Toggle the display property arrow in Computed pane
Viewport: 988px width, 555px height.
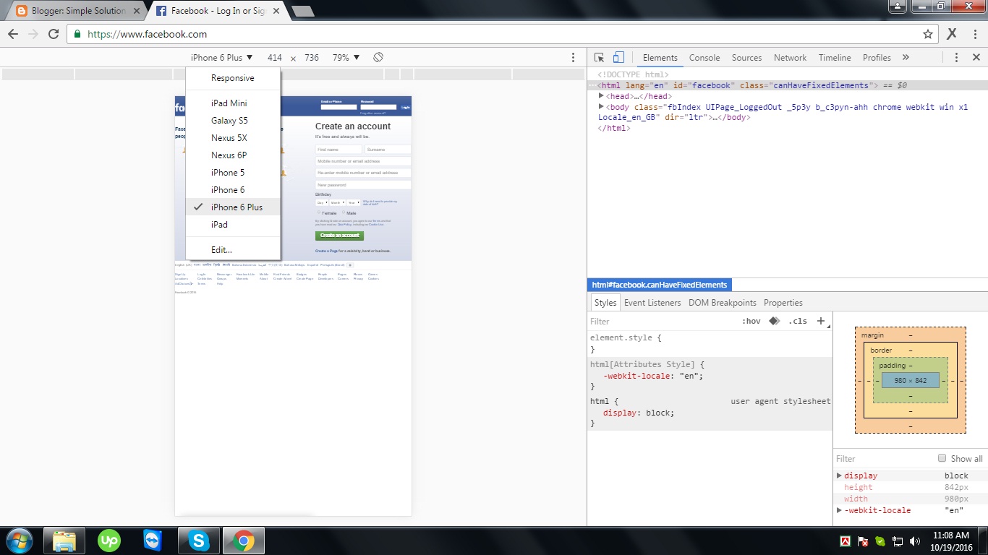pyautogui.click(x=839, y=476)
